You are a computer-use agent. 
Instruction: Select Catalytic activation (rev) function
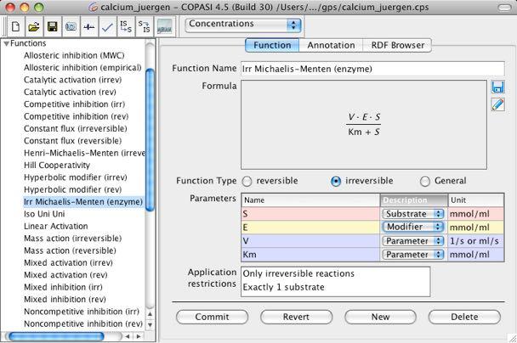tap(70, 92)
